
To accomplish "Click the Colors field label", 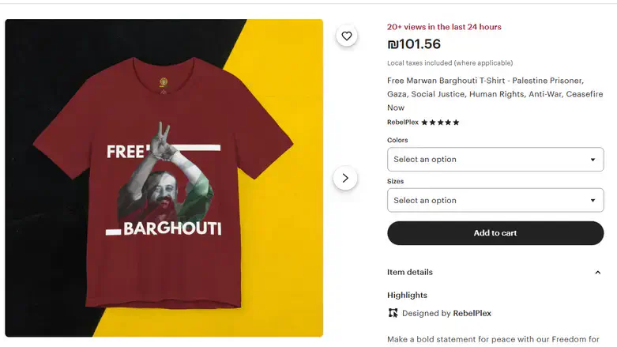I will tap(397, 140).
